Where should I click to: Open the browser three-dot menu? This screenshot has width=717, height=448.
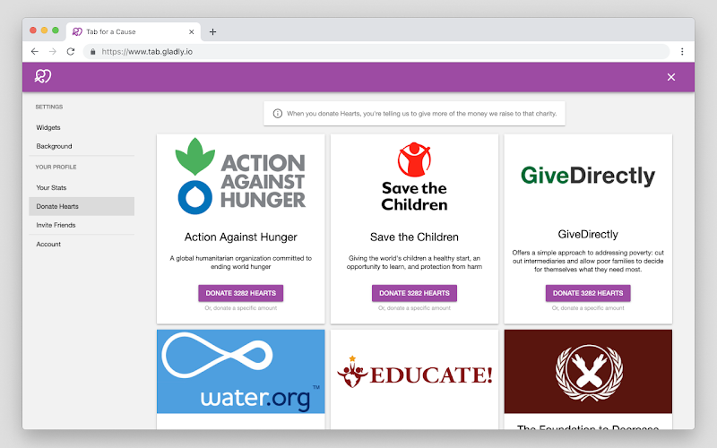click(682, 52)
